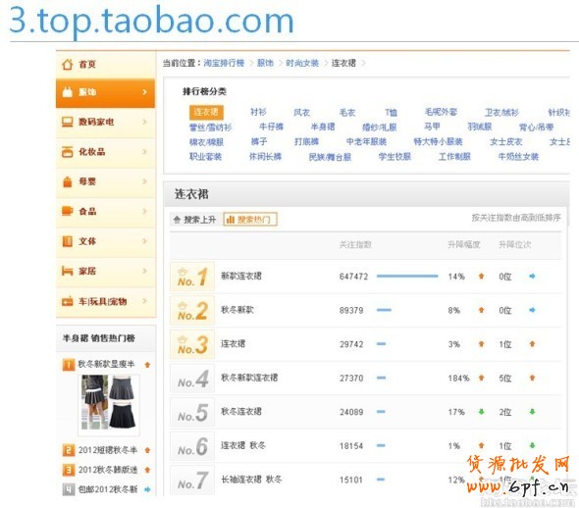This screenshot has width=579, height=508.
Task: Click the 新款连衣裙 No.1 keyword
Action: 241,276
